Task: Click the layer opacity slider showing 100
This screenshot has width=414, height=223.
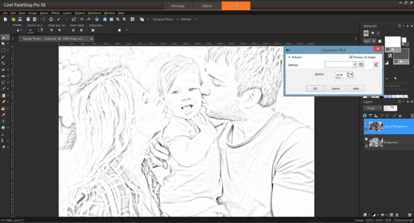Action: click(391, 108)
